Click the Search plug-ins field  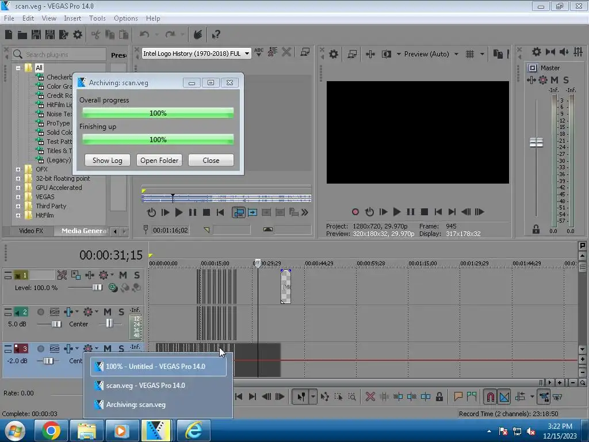click(x=59, y=55)
